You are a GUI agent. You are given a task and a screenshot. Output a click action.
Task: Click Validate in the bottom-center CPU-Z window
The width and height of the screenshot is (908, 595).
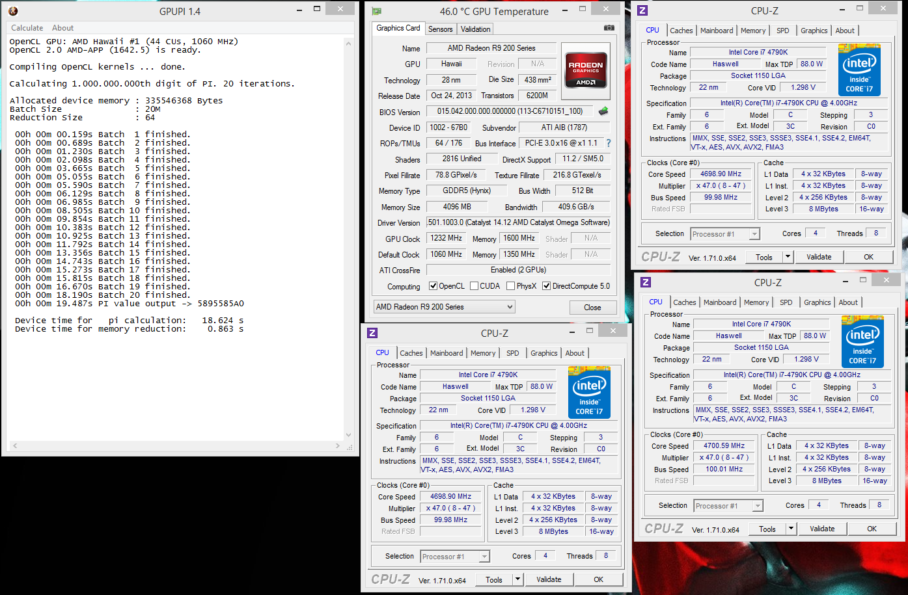click(549, 579)
